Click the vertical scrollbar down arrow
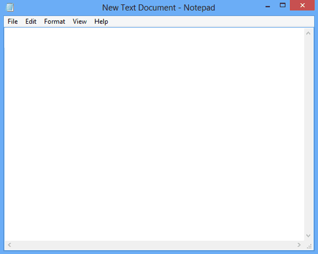Image resolution: width=318 pixels, height=254 pixels. [308, 235]
